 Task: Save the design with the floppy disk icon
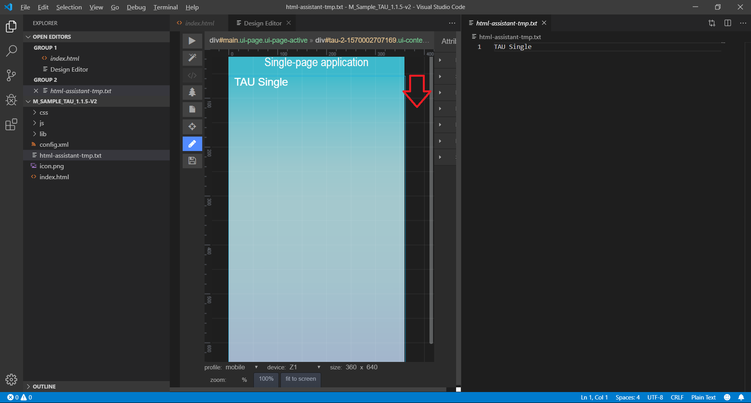point(192,160)
